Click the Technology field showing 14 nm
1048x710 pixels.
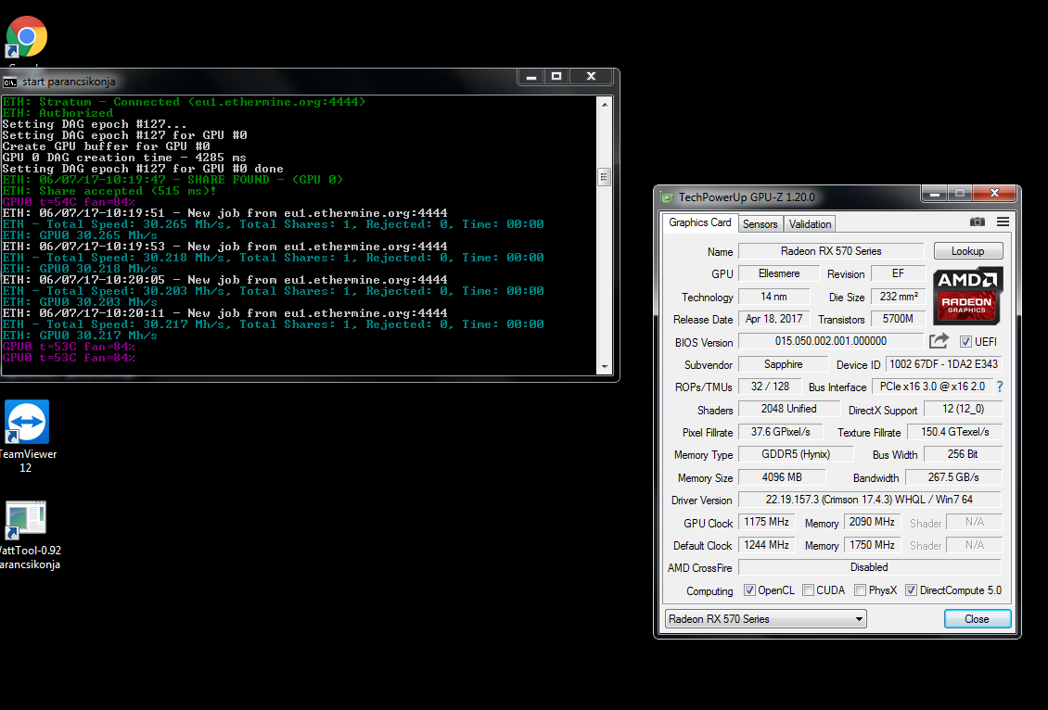point(773,297)
